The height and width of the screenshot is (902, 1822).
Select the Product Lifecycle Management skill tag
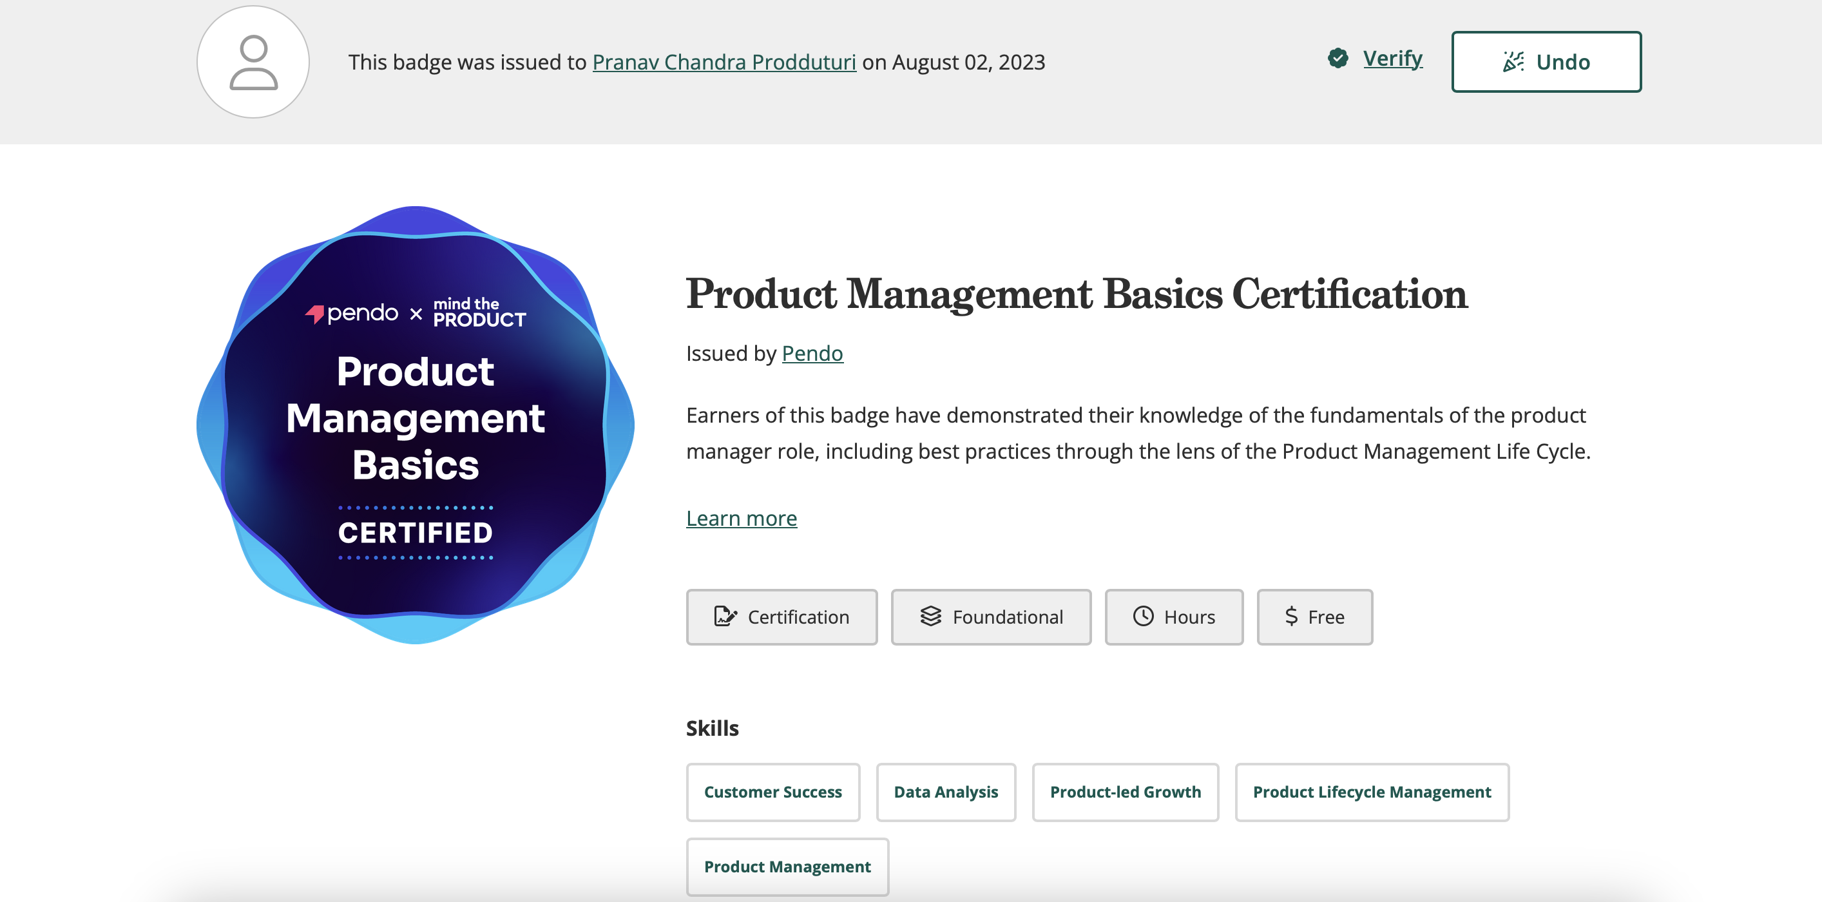(1372, 792)
